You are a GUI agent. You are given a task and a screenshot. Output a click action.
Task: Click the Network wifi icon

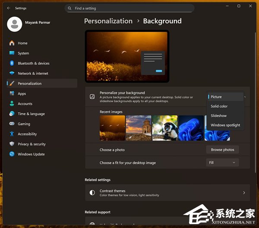12,73
